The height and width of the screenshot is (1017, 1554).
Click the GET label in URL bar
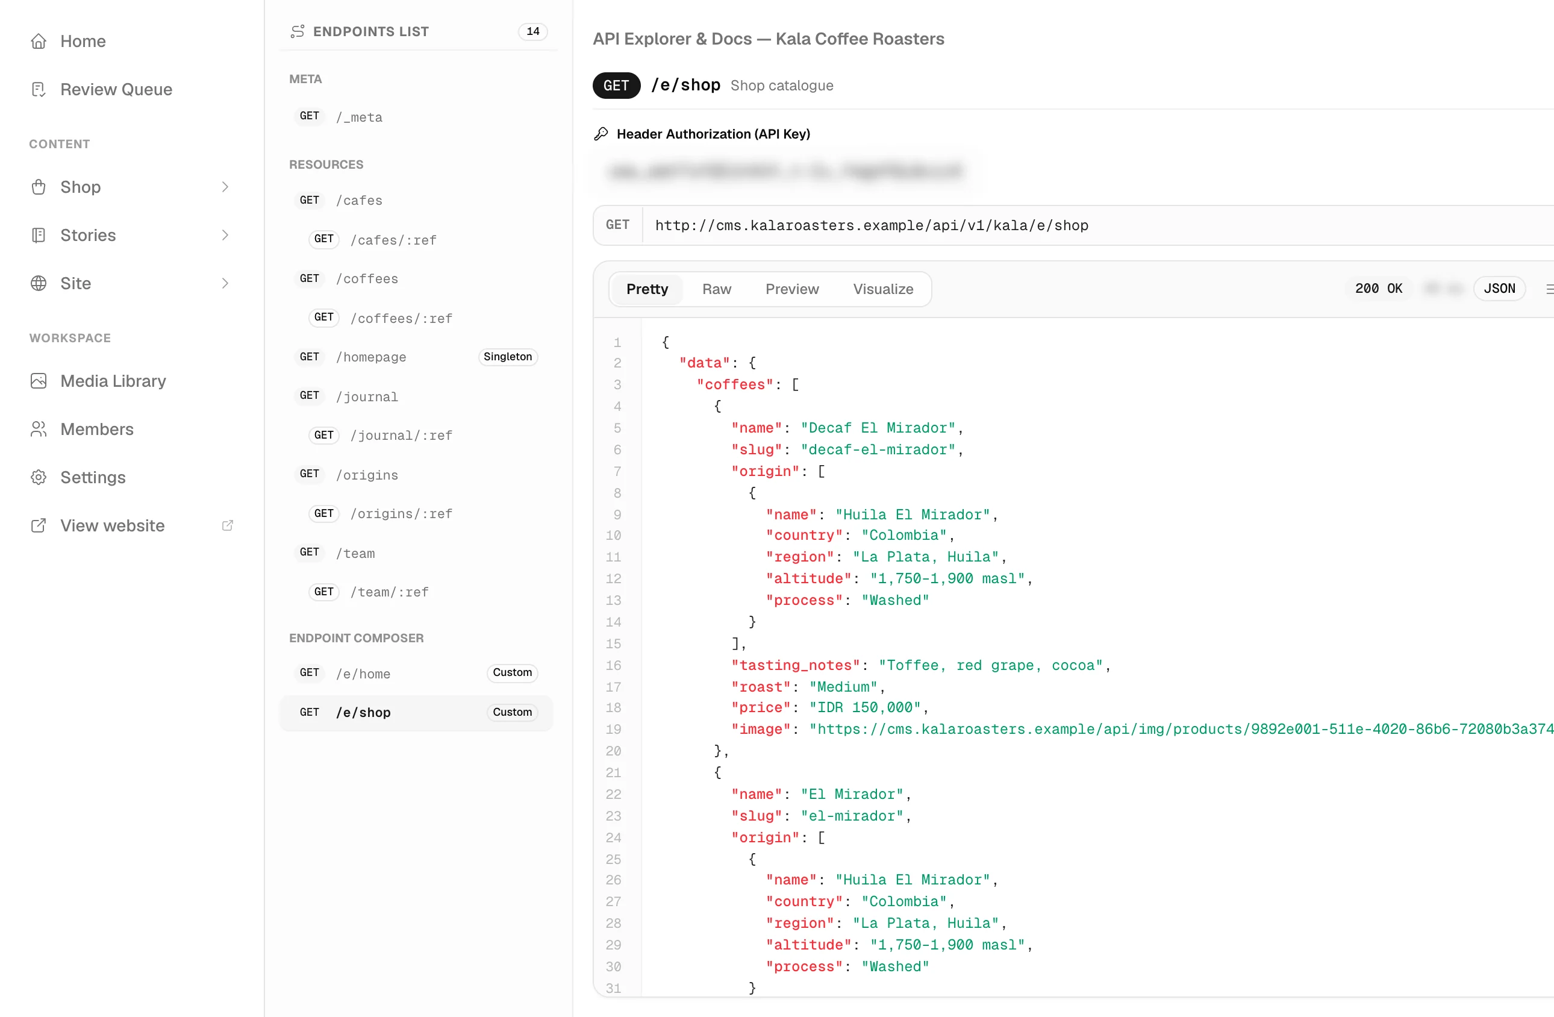(x=617, y=225)
